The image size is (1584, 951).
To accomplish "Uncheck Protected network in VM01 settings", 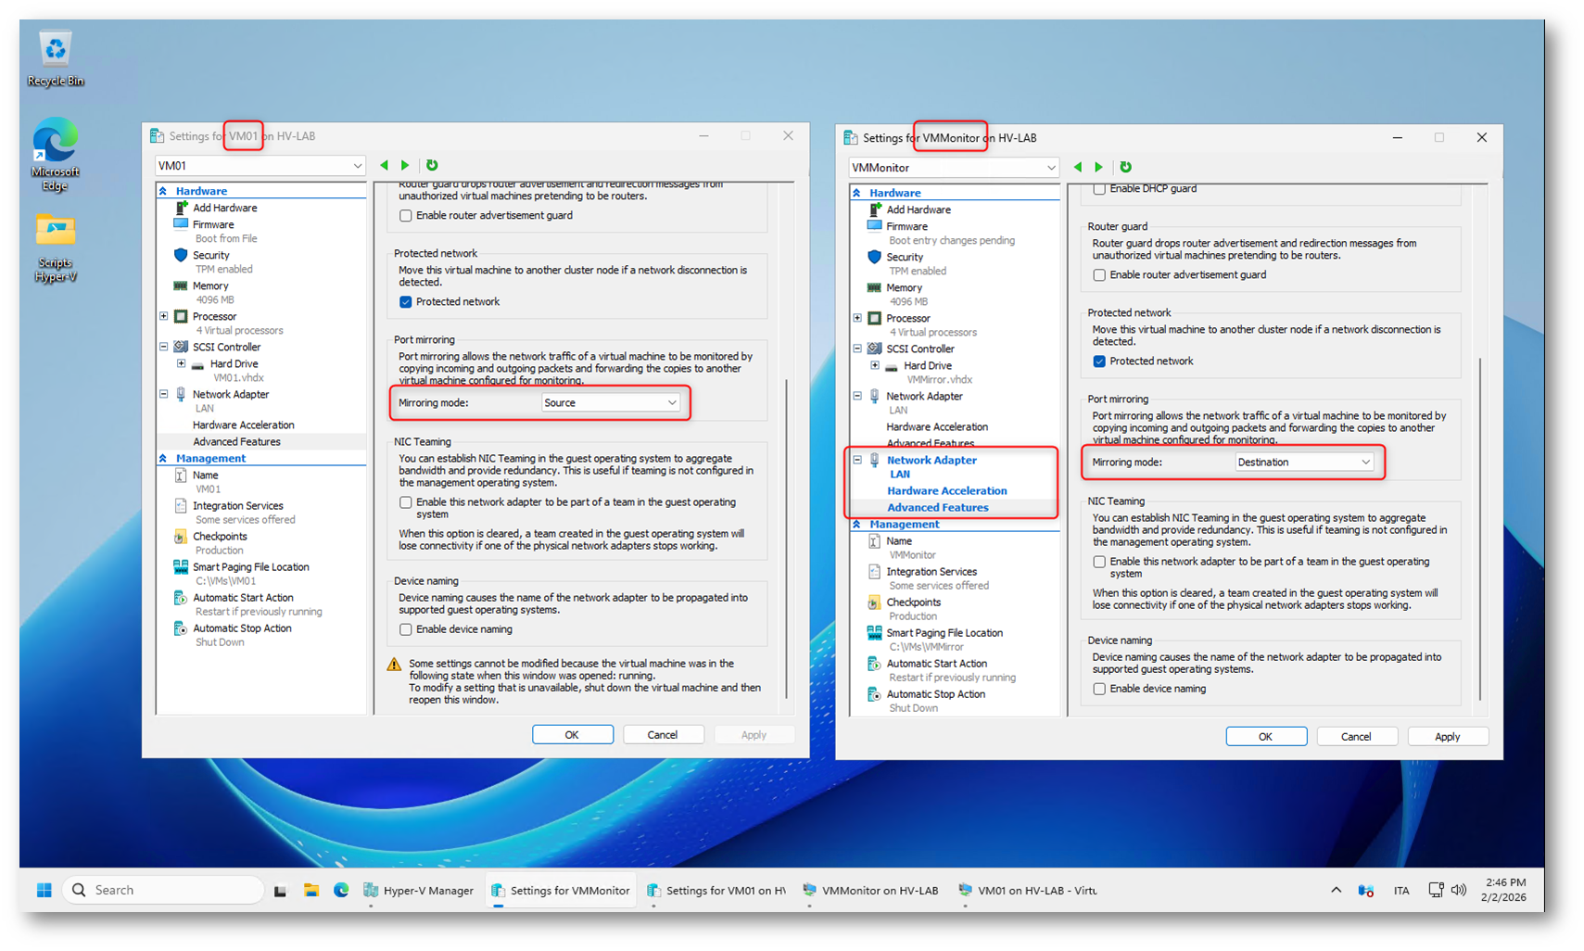I will click(x=406, y=301).
